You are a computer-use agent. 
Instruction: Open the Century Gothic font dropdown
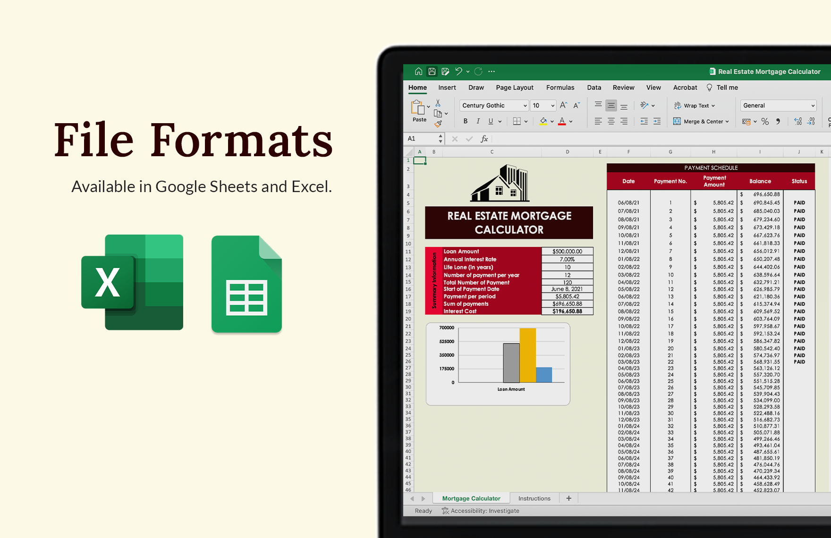[494, 105]
